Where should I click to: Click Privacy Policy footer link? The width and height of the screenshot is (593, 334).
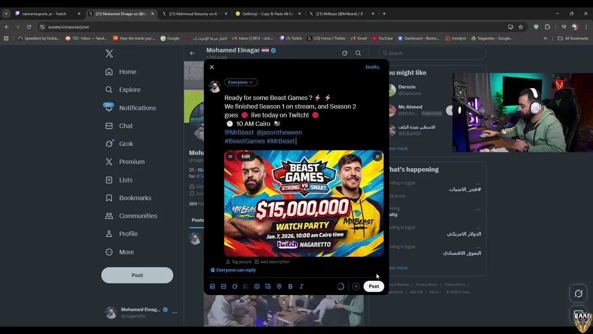point(426,285)
